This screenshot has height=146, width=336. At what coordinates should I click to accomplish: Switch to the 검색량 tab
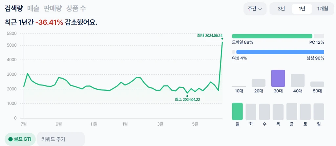coord(14,9)
